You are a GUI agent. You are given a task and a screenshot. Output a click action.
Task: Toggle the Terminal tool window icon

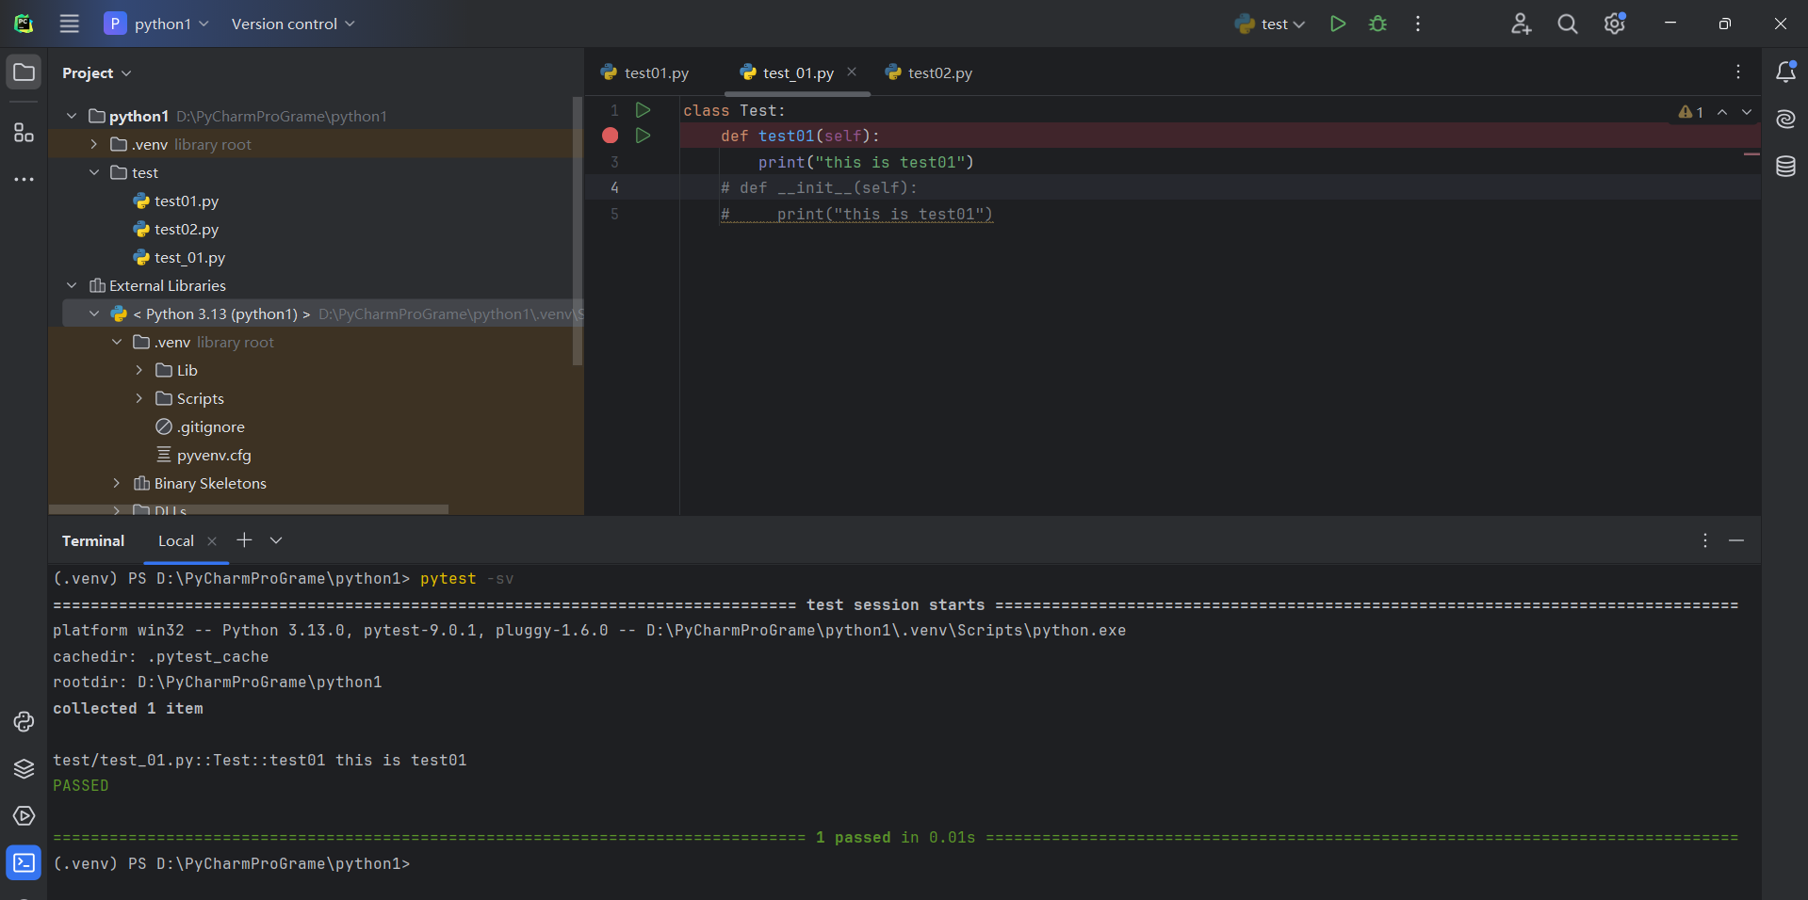(24, 862)
